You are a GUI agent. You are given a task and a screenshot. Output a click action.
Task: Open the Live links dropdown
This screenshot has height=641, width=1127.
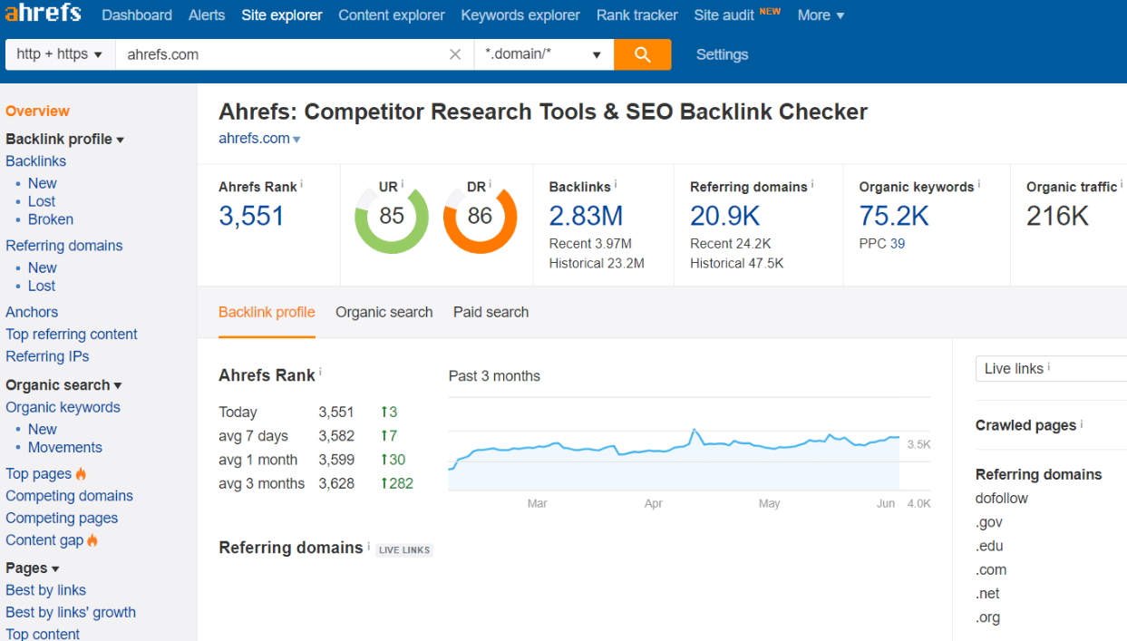1051,368
